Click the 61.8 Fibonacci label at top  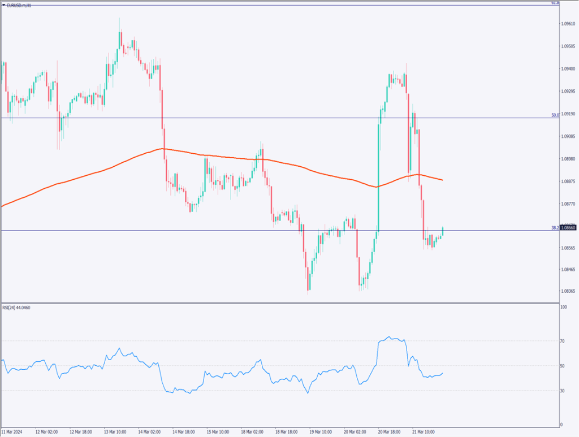(x=555, y=3)
